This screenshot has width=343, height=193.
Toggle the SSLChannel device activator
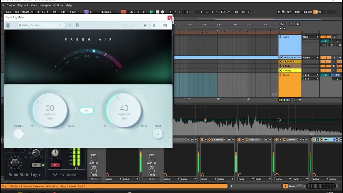tap(239, 140)
